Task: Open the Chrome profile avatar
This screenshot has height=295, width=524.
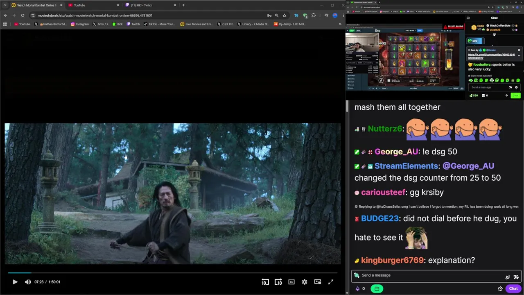Action: (x=335, y=16)
